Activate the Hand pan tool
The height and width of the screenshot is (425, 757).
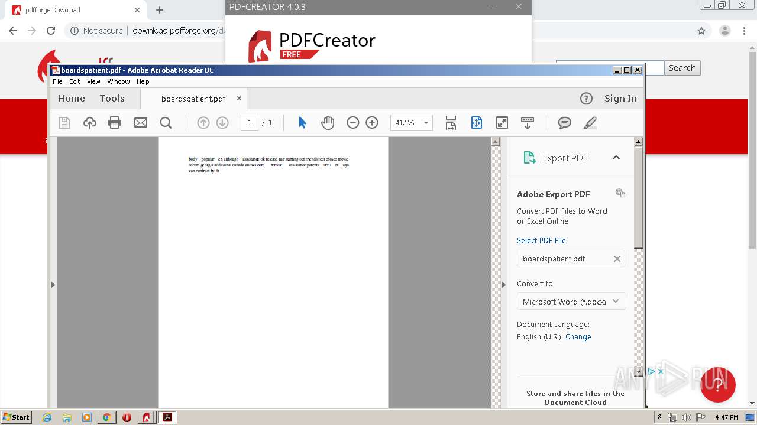(x=328, y=123)
